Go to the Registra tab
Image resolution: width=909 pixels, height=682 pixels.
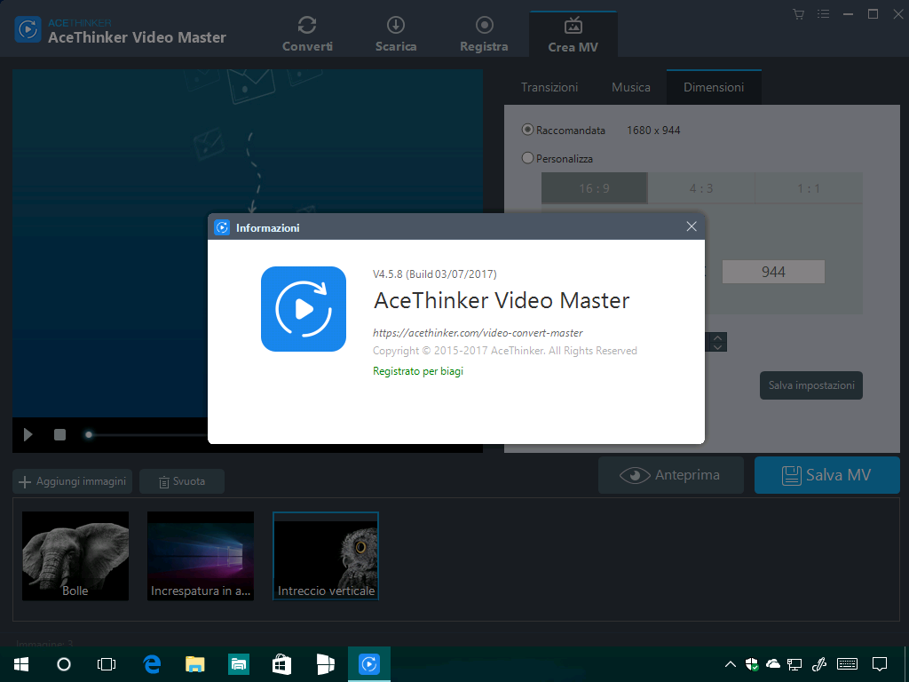tap(484, 35)
